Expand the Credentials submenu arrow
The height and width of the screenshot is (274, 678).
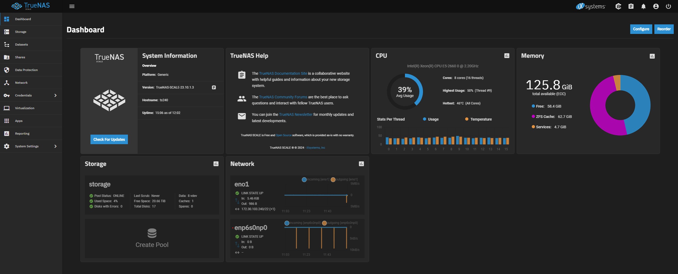[x=55, y=95]
